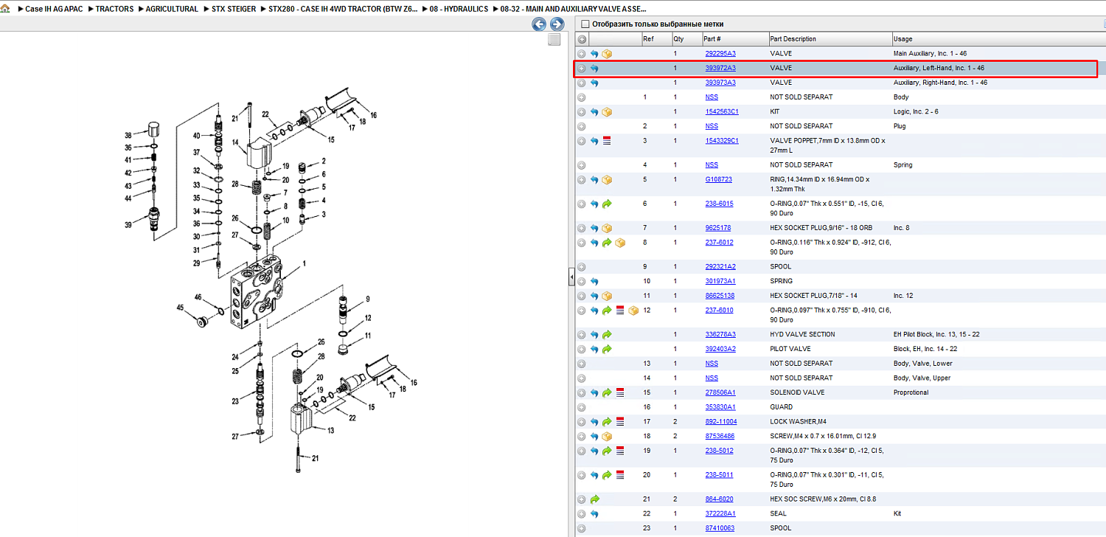Image resolution: width=1106 pixels, height=537 pixels.
Task: Collapse the diagram panel with the splitter arrow
Action: (571, 277)
